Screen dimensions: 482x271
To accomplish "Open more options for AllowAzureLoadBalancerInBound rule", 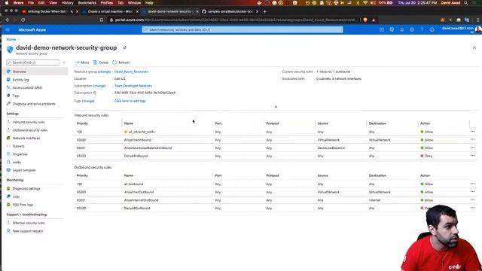I will (473, 148).
